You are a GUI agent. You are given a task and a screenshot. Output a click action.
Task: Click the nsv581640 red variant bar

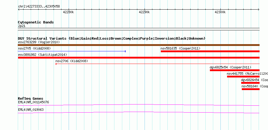[251, 89]
